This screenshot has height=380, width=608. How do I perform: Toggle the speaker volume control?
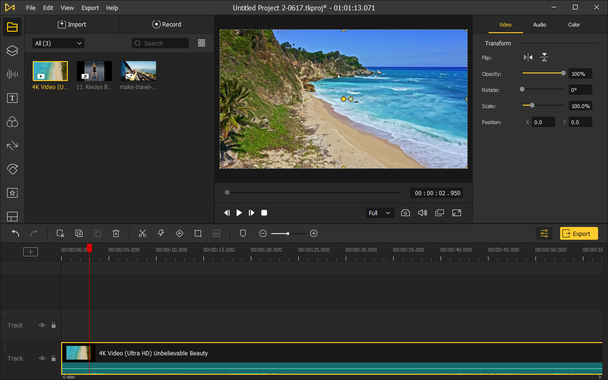pyautogui.click(x=423, y=213)
